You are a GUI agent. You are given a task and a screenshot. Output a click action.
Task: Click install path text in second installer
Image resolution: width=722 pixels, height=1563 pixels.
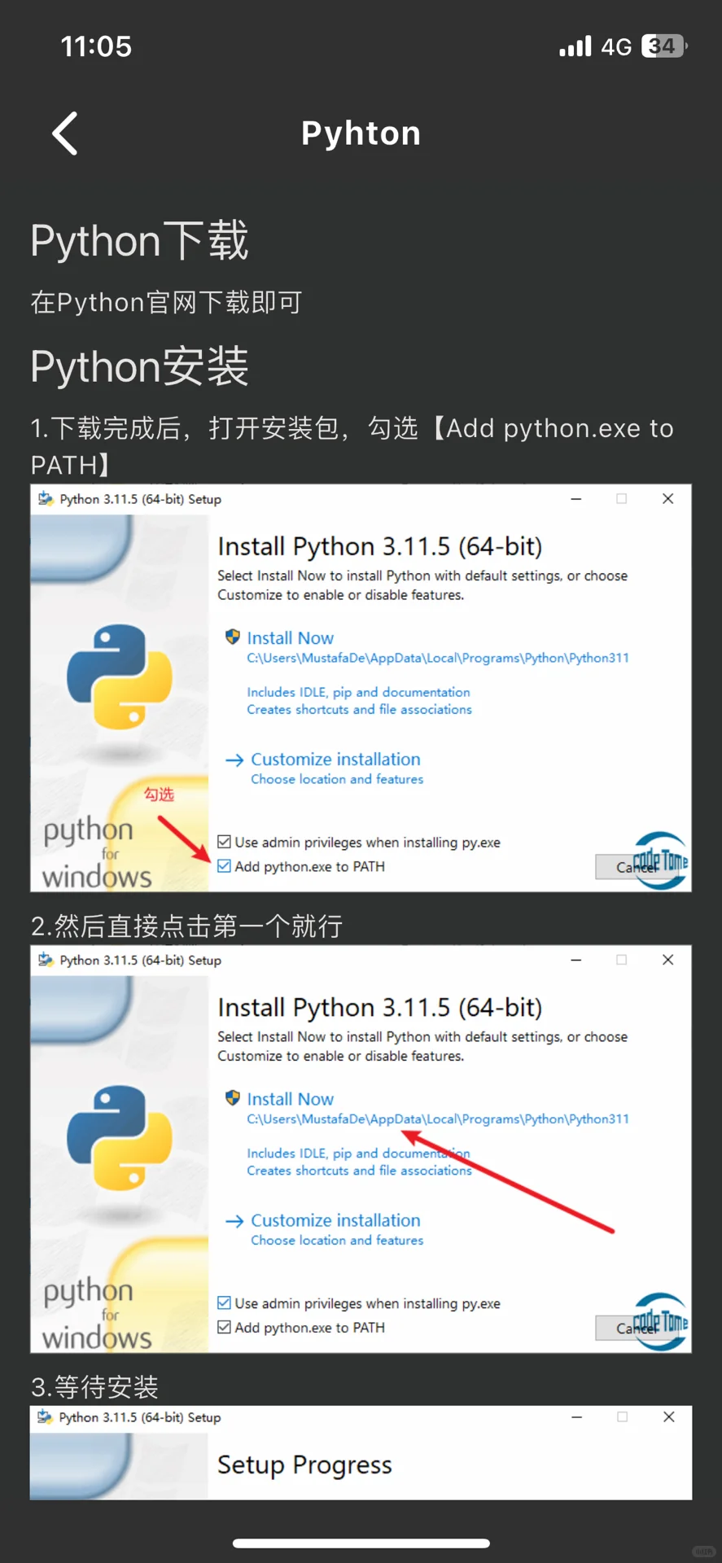[x=438, y=1119]
